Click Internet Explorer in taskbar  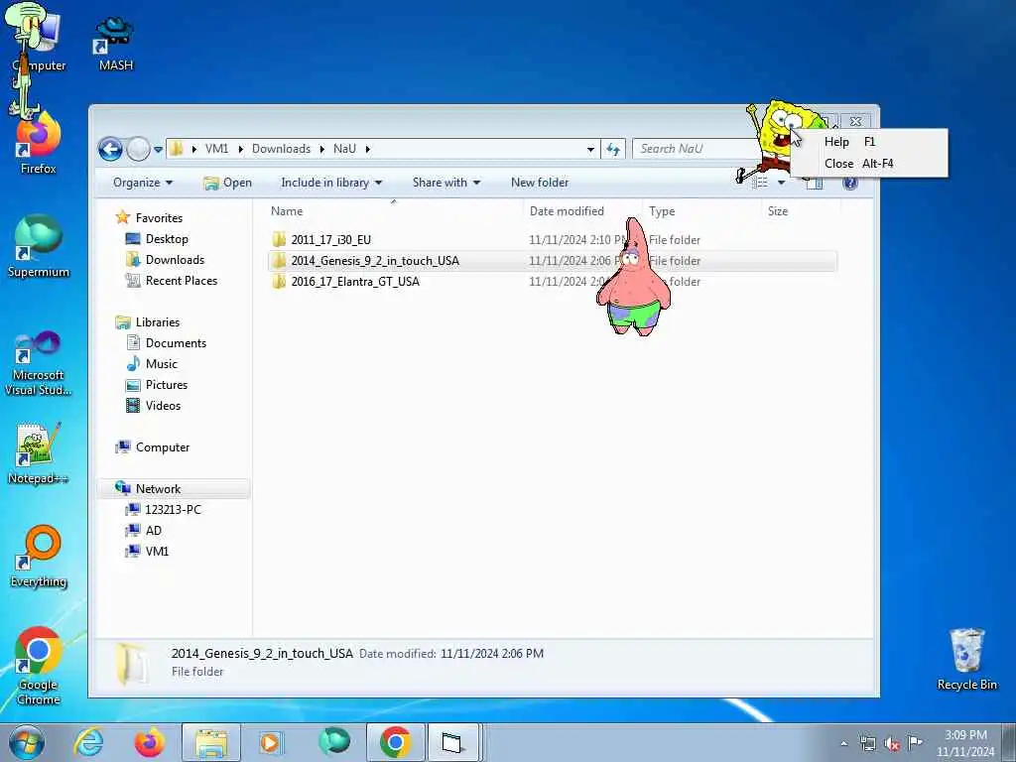88,742
